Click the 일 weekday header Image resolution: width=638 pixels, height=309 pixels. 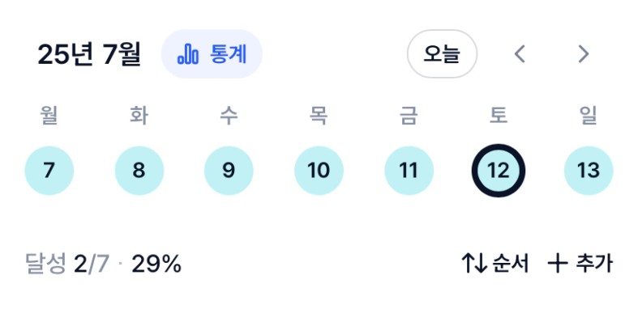coord(589,116)
